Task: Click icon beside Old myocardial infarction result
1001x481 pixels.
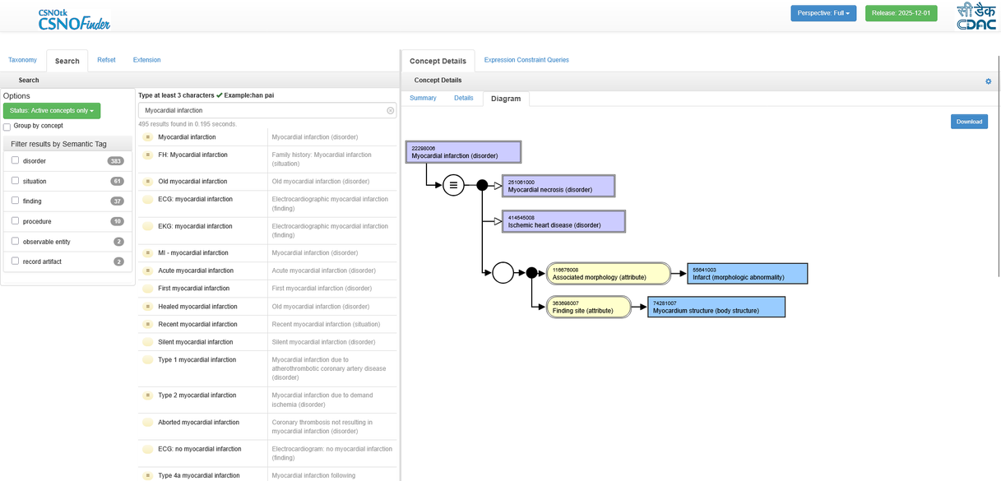Action: pyautogui.click(x=148, y=182)
